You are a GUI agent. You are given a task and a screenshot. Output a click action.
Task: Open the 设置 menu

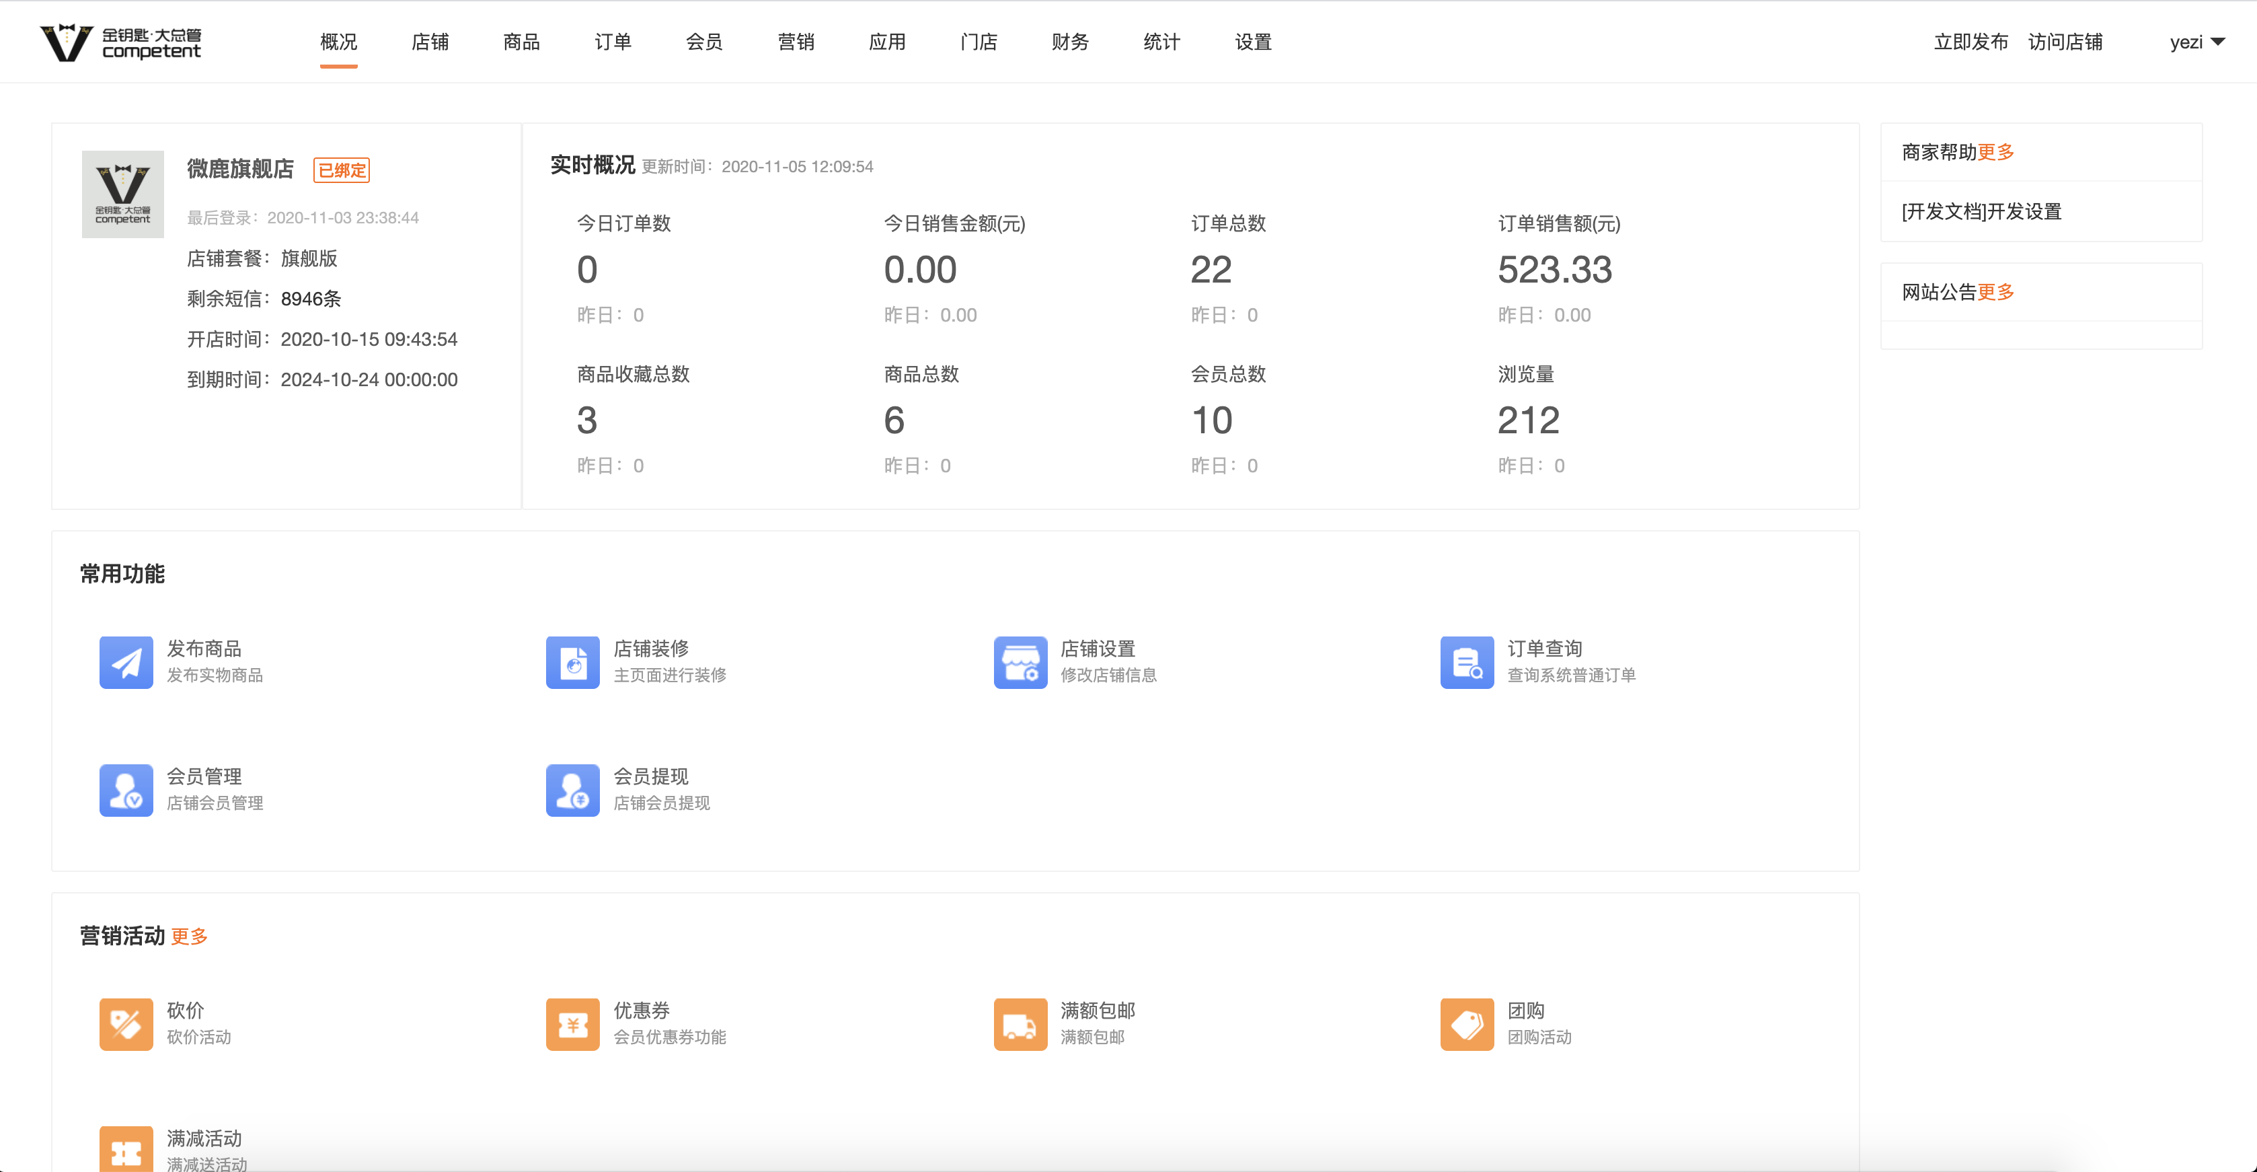[1253, 42]
